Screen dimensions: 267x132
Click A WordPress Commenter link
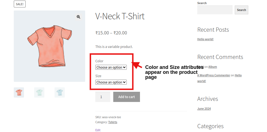click(214, 75)
